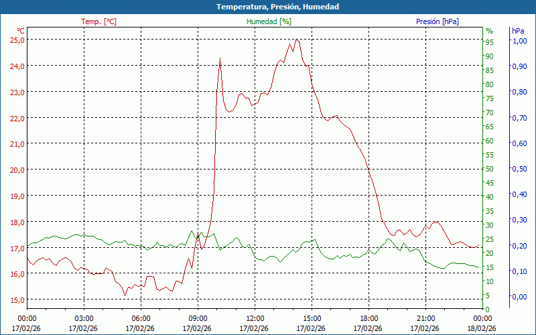This screenshot has width=536, height=335.
Task: Click the 21:00 time axis label
Action: click(x=425, y=318)
